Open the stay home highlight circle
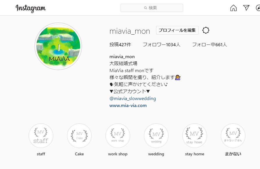Viewport: 260px width, 169px height. coord(194,136)
